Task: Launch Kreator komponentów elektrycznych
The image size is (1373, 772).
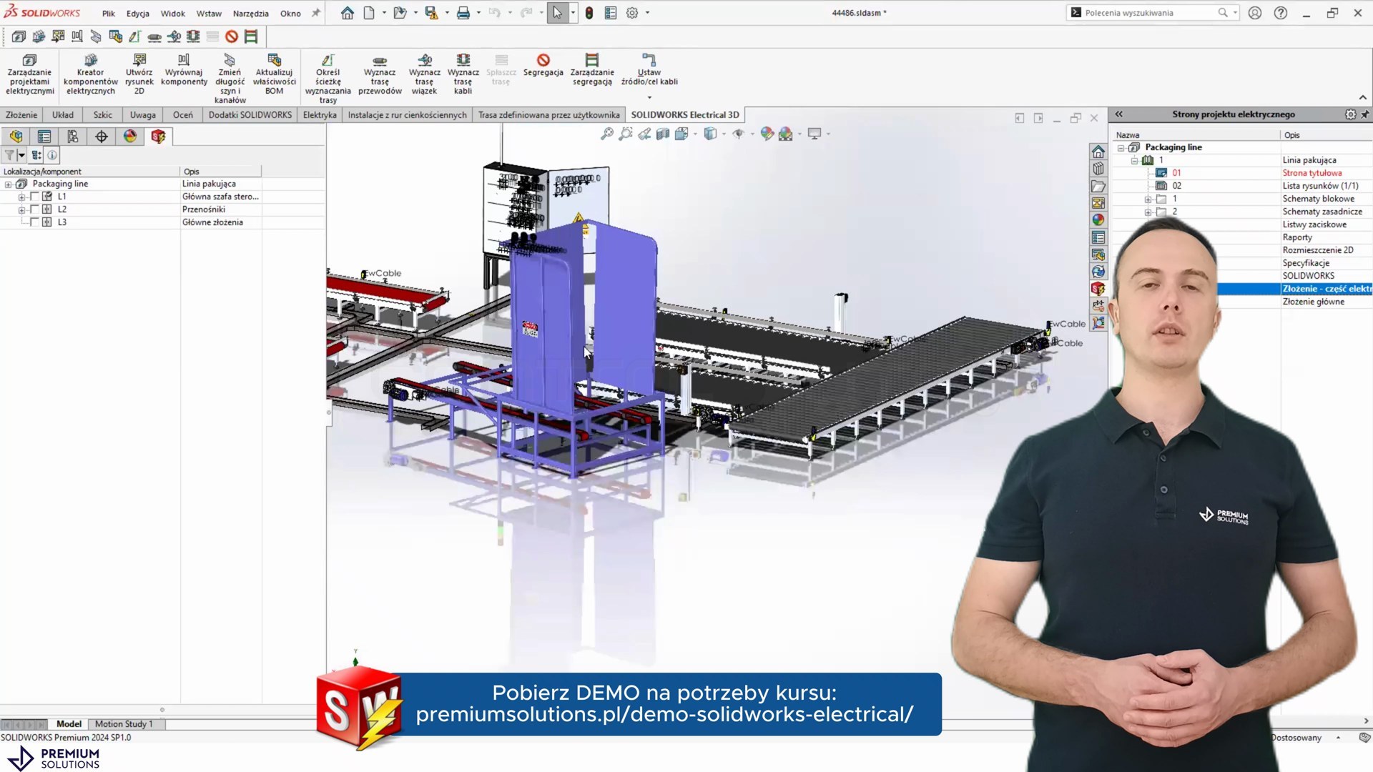Action: (91, 74)
